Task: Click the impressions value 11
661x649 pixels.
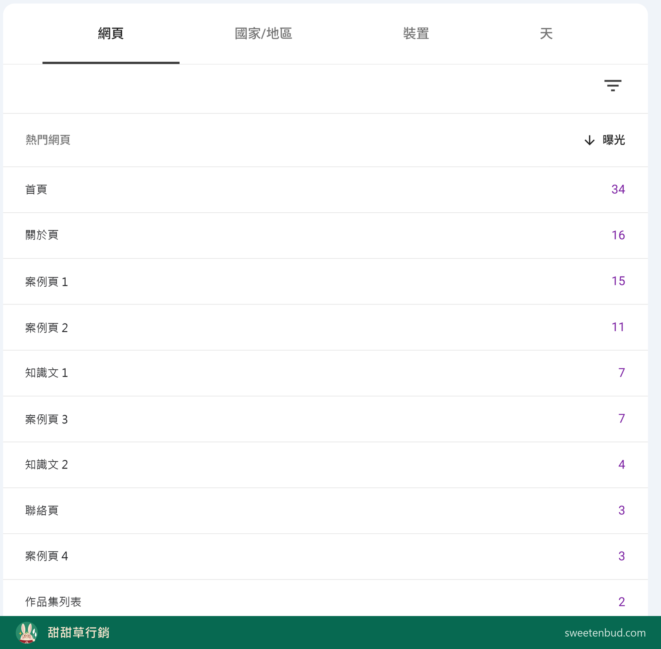Action: tap(618, 327)
